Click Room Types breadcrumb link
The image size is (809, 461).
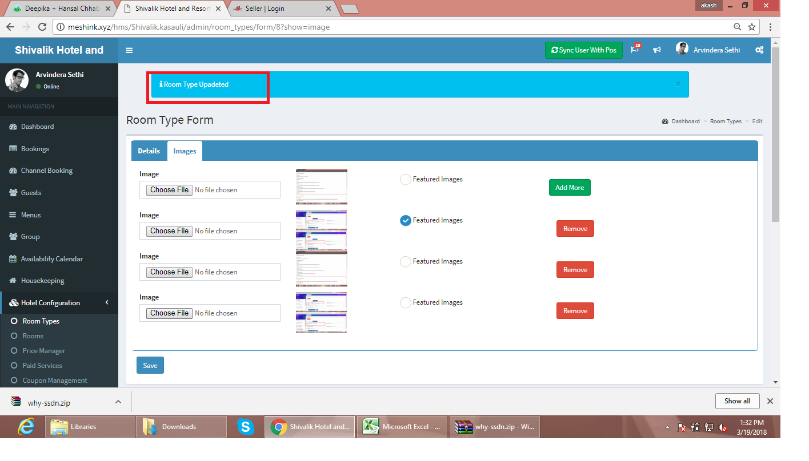click(726, 122)
